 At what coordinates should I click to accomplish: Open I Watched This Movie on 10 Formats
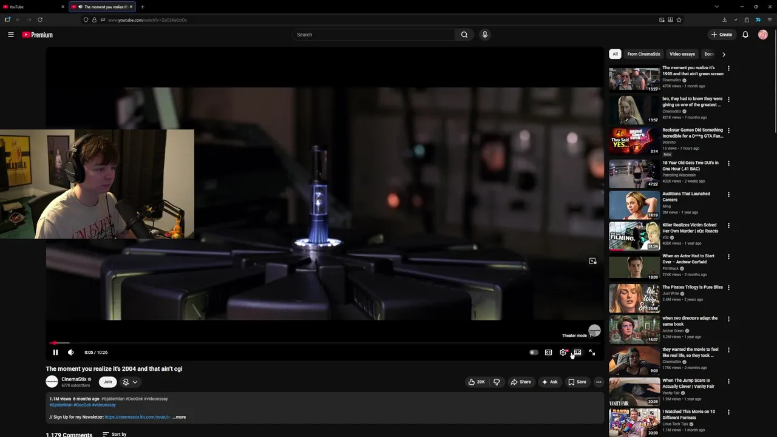tap(688, 415)
